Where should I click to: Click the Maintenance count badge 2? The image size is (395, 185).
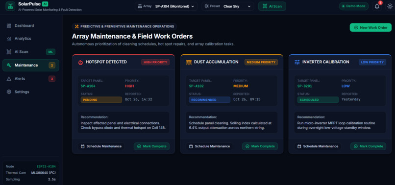(x=52, y=66)
